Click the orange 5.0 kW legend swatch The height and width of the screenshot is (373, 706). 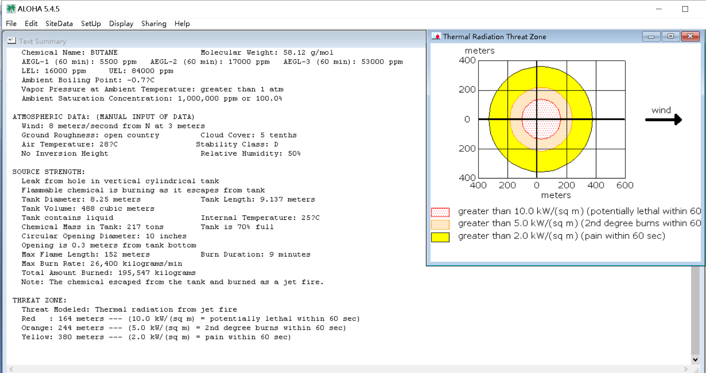[440, 224]
